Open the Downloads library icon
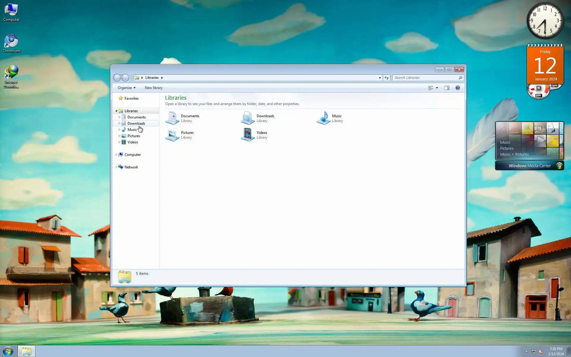571x357 pixels. click(x=248, y=118)
